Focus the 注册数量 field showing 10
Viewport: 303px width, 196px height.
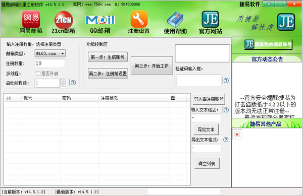(x=50, y=63)
